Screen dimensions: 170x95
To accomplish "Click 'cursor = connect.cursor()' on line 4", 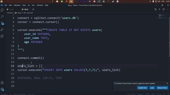I will tap(38, 22).
